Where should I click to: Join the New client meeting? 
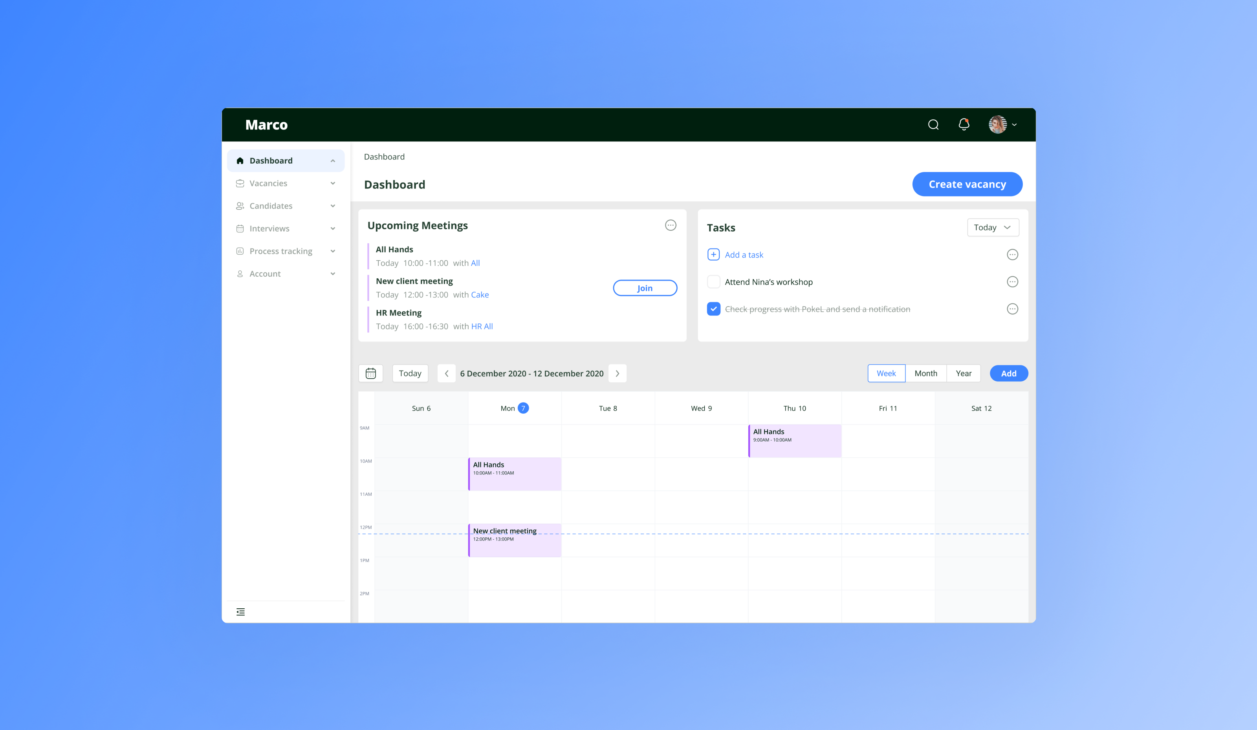click(645, 288)
